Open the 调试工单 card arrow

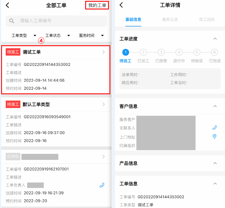[103, 52]
